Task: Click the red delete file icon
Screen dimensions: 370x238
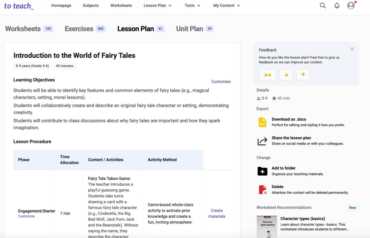Action: pos(262,190)
